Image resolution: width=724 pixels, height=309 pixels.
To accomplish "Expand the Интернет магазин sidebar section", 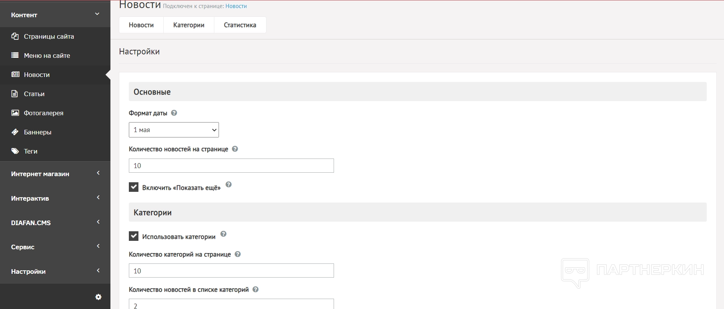I will click(x=55, y=174).
